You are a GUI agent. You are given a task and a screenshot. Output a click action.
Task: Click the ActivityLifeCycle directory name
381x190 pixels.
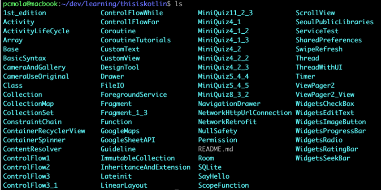click(36, 31)
